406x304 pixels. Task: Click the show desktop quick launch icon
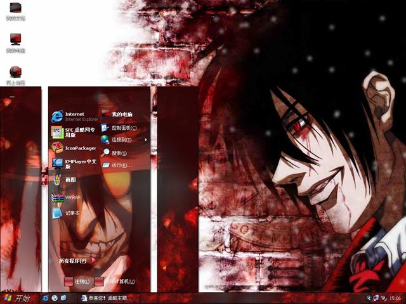point(63,298)
